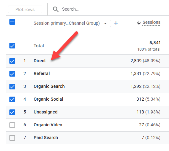
Task: Uncheck the Organic Social row checkbox
Action: 12,99
